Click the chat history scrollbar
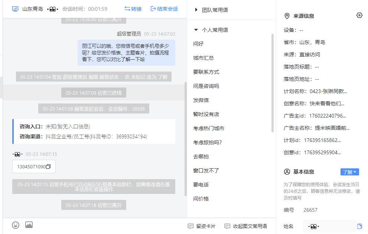Image resolution: width=368 pixels, height=234 pixels. click(185, 139)
